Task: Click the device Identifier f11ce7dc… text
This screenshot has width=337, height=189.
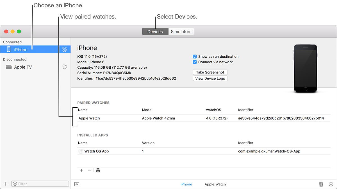Action: [127, 78]
